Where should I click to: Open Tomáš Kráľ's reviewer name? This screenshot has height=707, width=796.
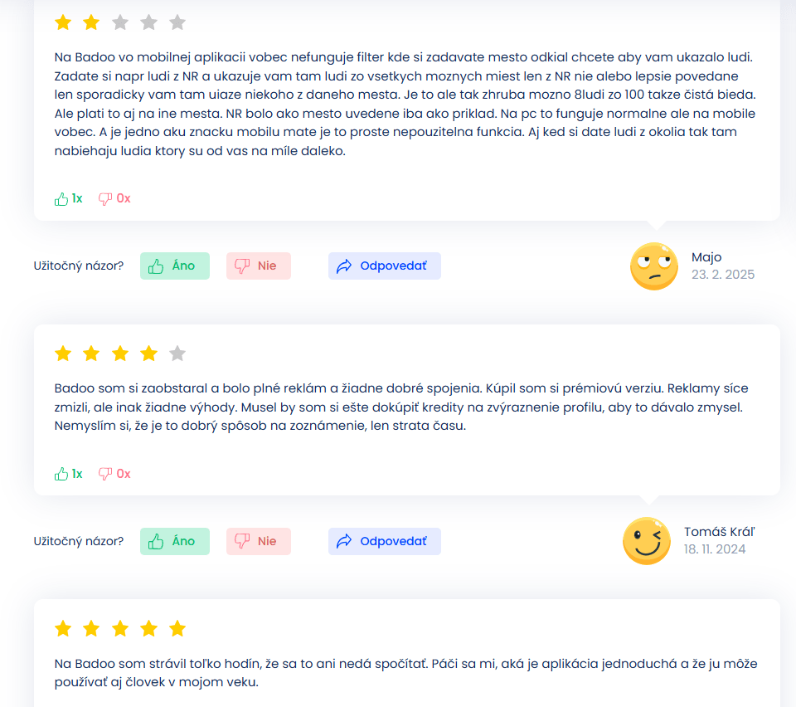(720, 532)
